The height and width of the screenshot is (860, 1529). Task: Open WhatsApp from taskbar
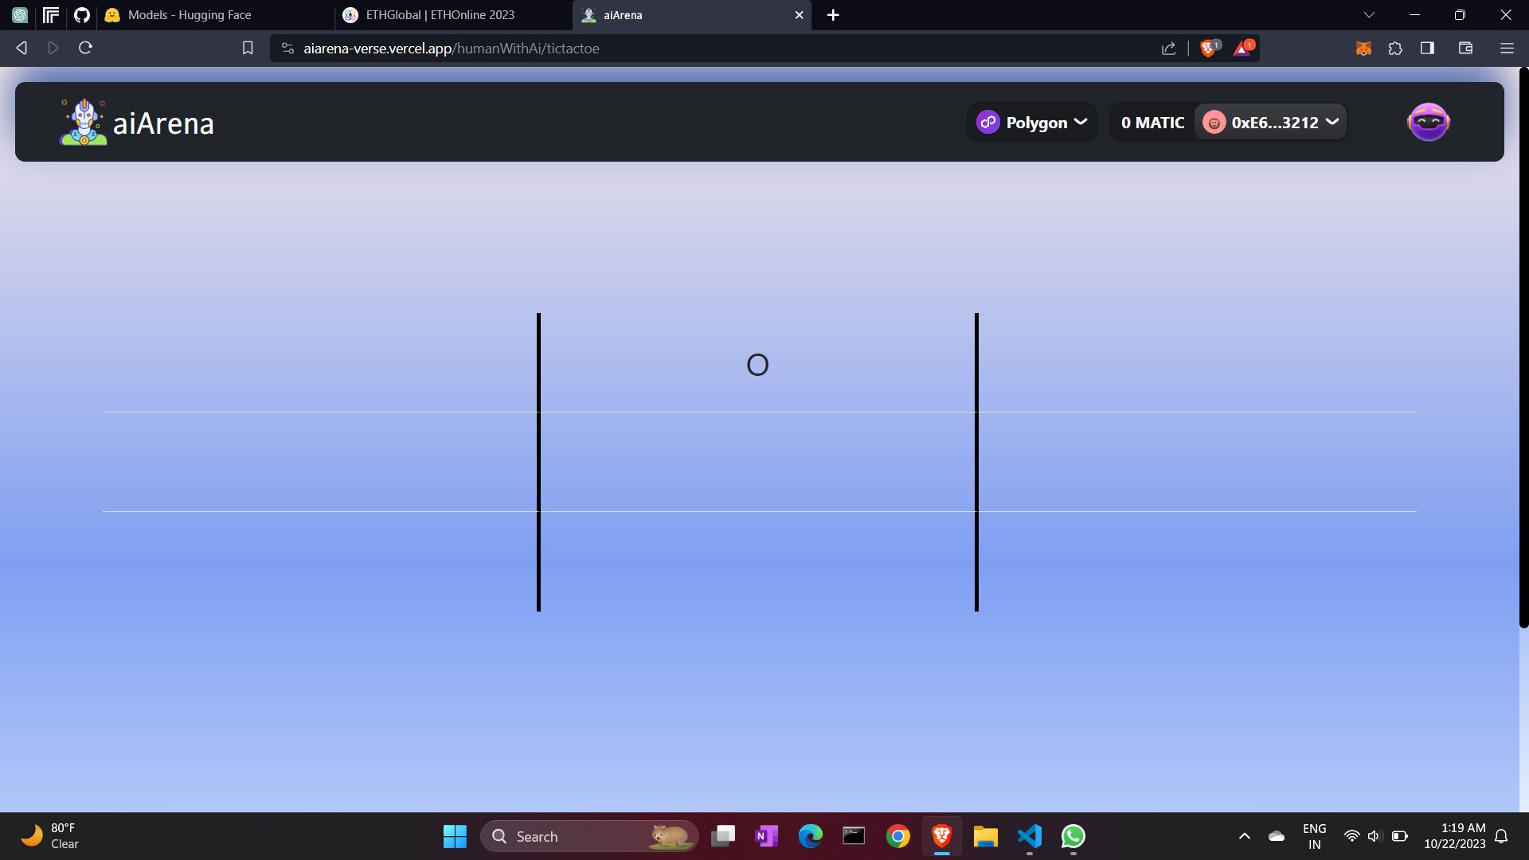(1073, 836)
